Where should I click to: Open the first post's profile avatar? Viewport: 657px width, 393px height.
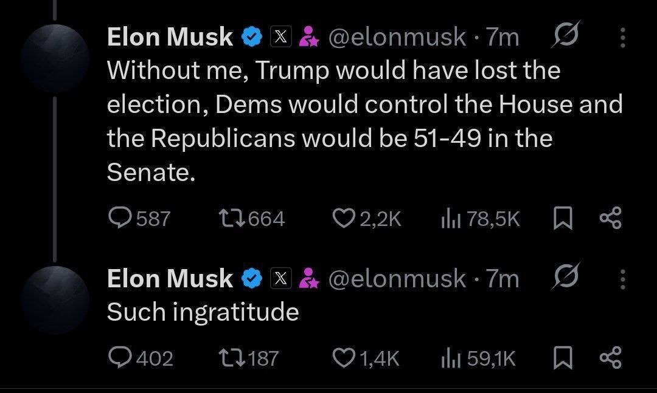[55, 58]
